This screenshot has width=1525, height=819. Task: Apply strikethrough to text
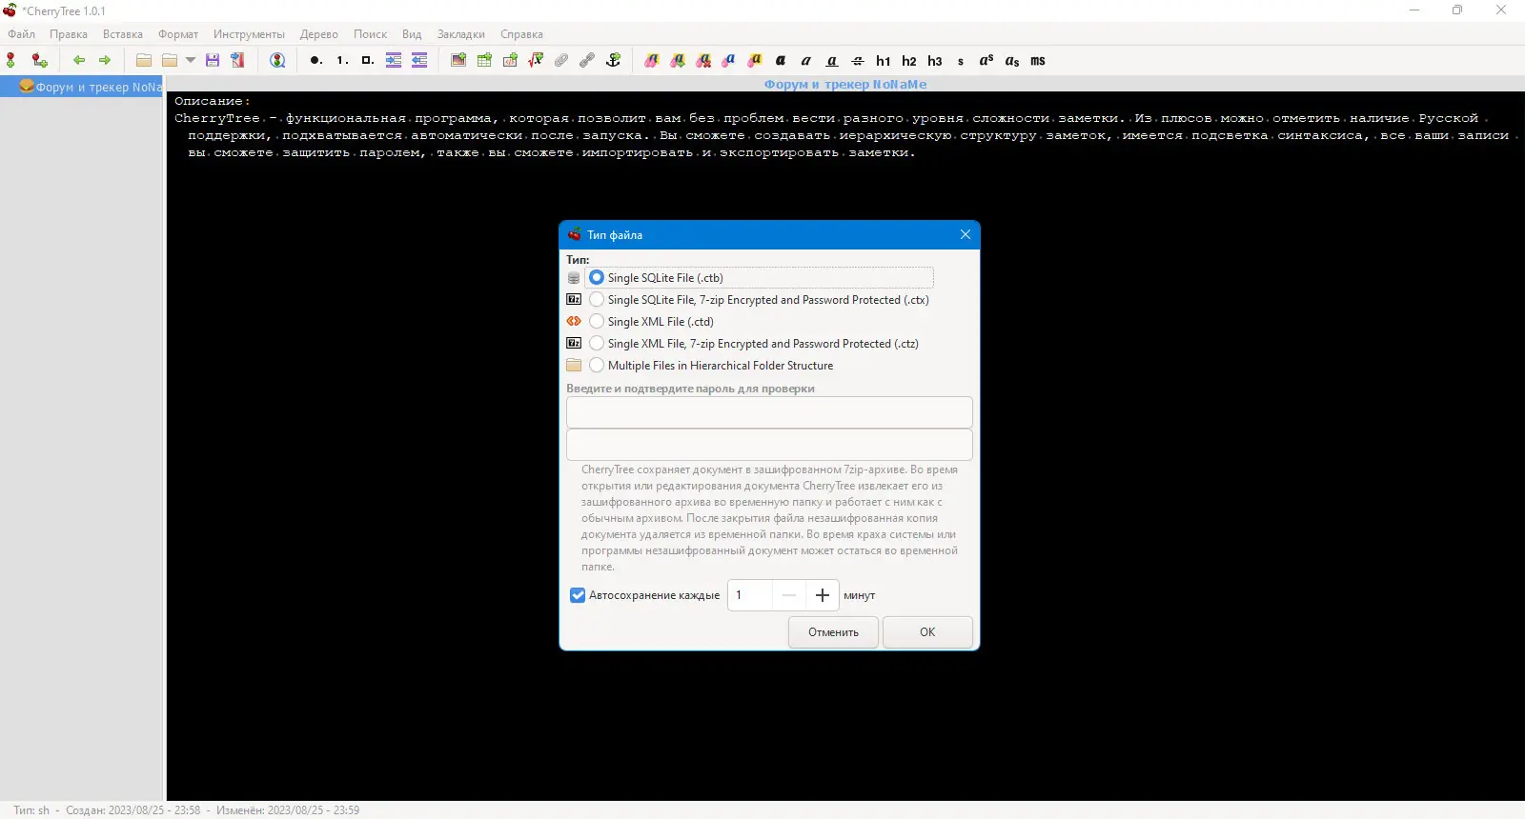pyautogui.click(x=858, y=60)
